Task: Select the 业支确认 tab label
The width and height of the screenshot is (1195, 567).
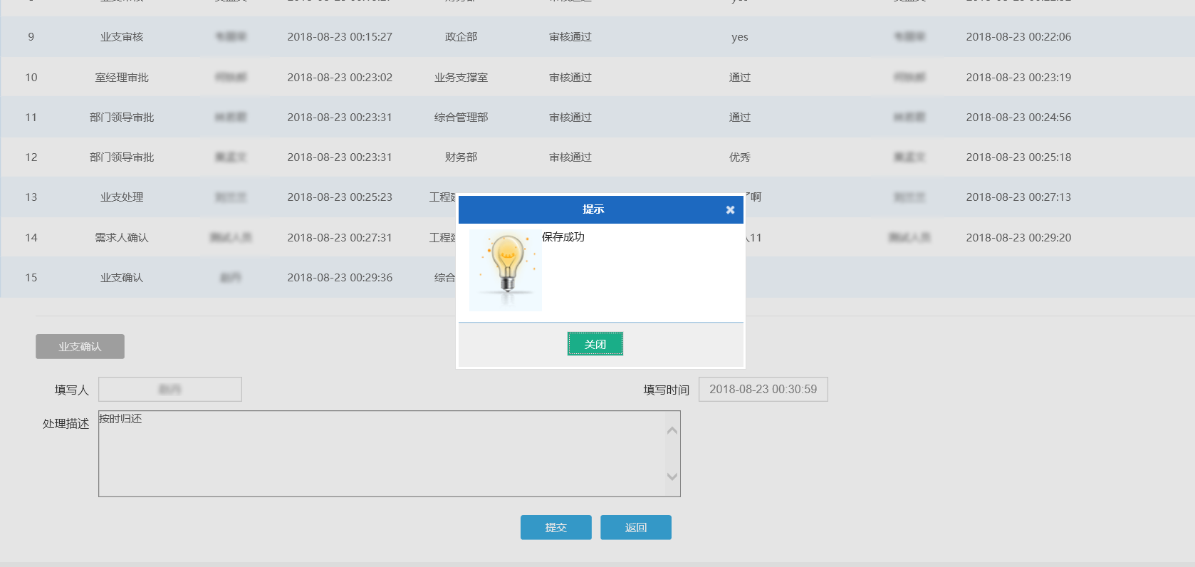Action: (80, 346)
